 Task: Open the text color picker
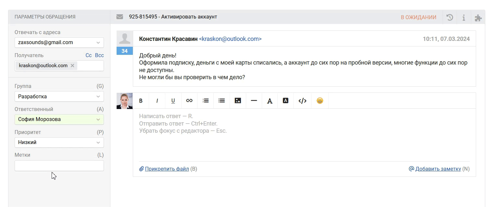tap(270, 101)
